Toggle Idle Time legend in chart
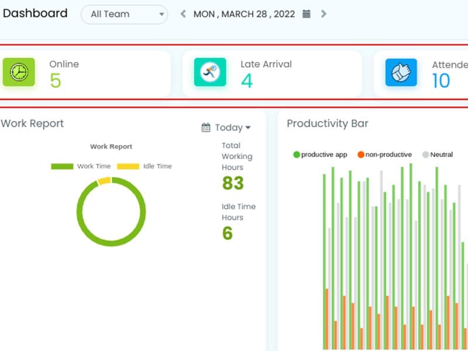Viewport: 468px width, 351px height. point(144,166)
